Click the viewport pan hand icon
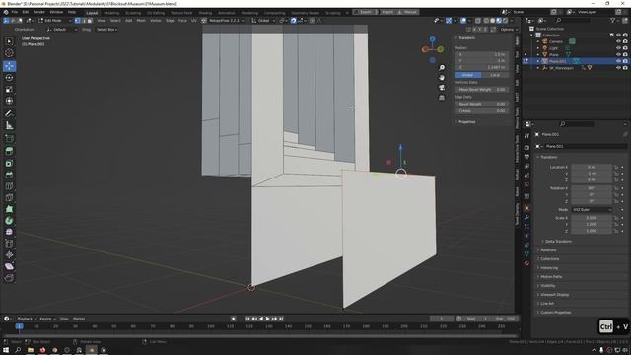631x355 pixels. [x=442, y=78]
